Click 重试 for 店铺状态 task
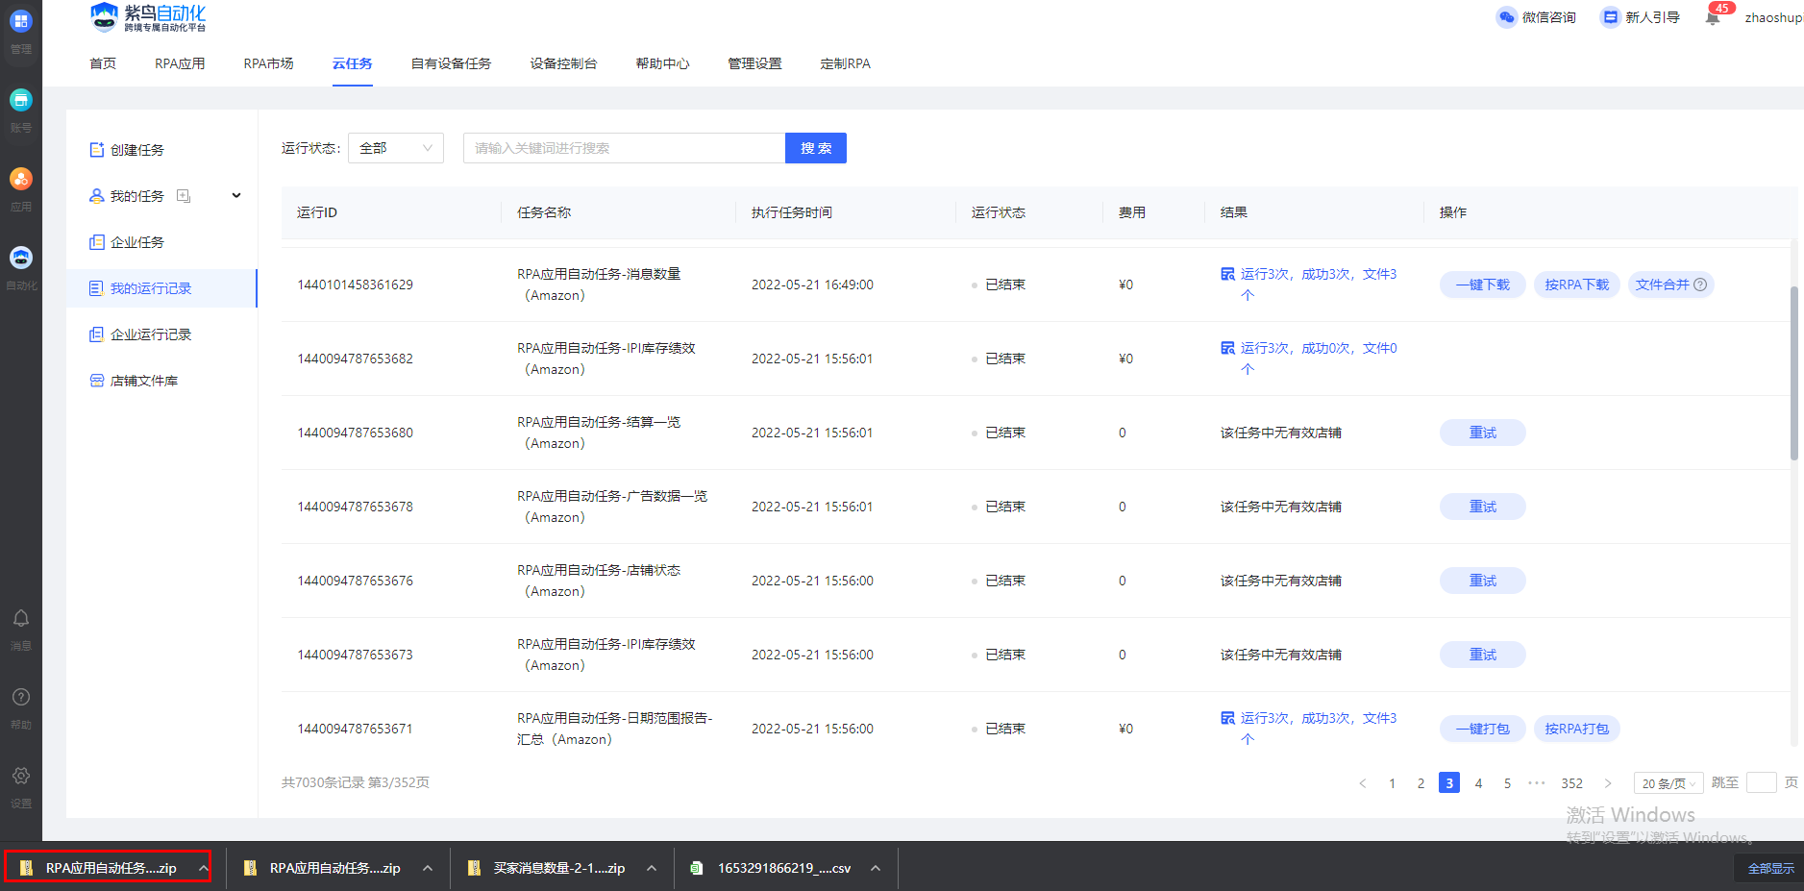The height and width of the screenshot is (891, 1804). [x=1482, y=581]
